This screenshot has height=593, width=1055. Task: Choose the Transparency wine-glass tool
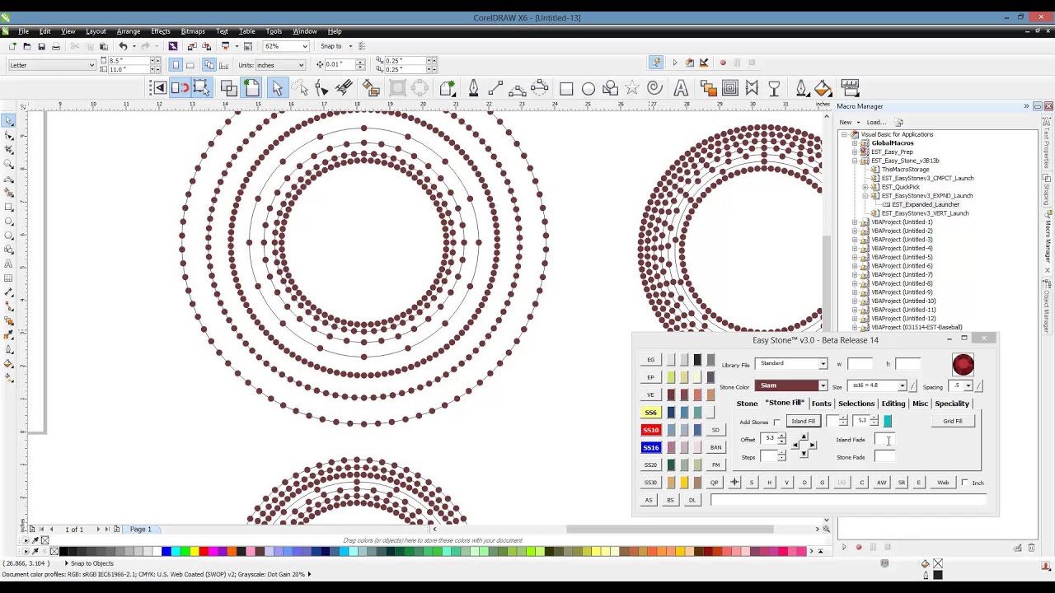(x=774, y=88)
